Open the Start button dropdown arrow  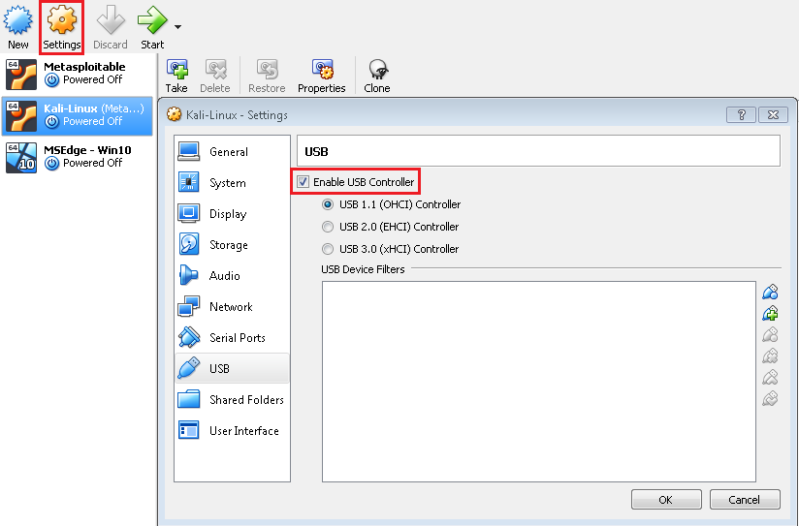click(x=177, y=27)
